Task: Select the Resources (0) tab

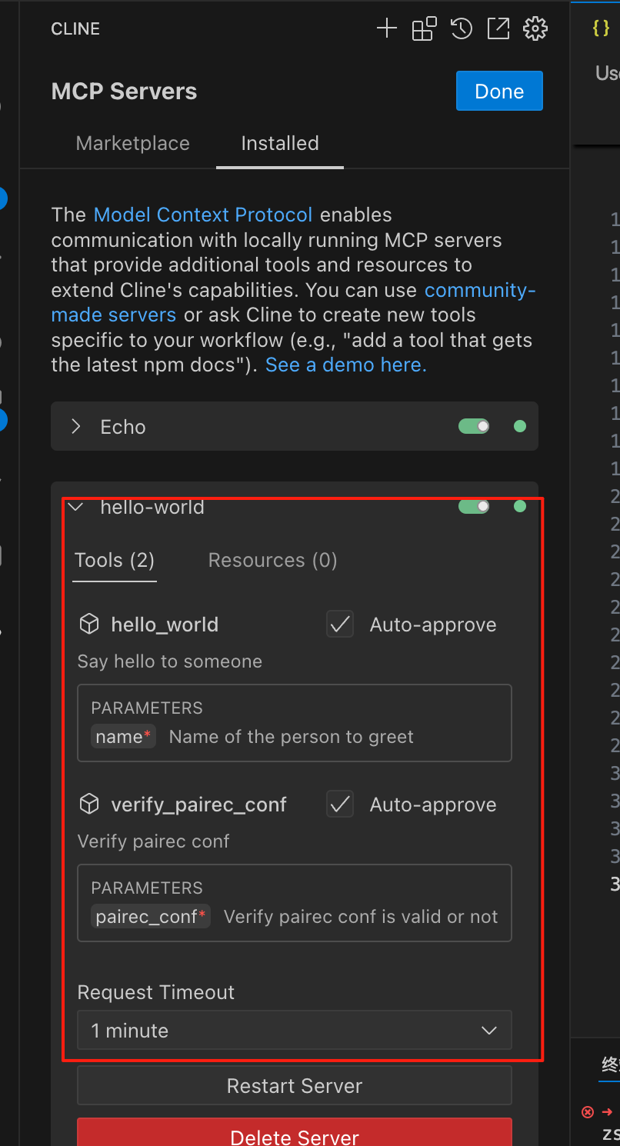Action: 272,560
